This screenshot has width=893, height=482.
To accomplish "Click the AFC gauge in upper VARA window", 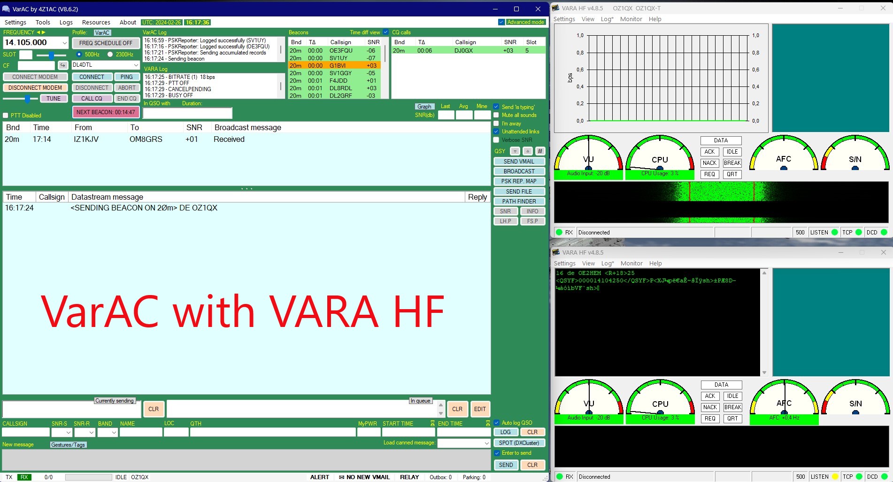I will click(x=784, y=153).
